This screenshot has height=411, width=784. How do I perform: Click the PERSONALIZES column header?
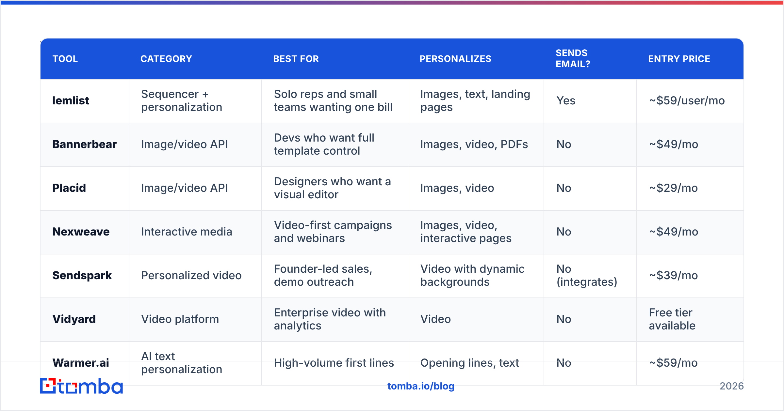tap(455, 59)
